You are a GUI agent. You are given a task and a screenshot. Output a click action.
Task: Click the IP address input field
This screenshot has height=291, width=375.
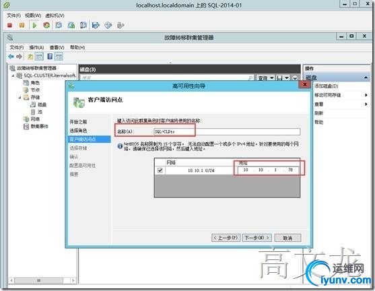tap(268, 170)
